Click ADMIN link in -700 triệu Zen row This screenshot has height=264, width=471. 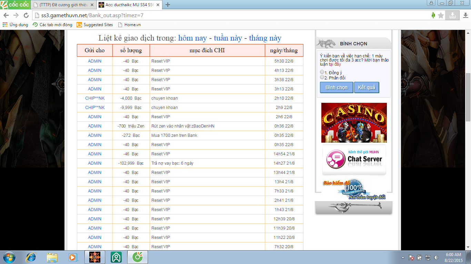click(94, 126)
